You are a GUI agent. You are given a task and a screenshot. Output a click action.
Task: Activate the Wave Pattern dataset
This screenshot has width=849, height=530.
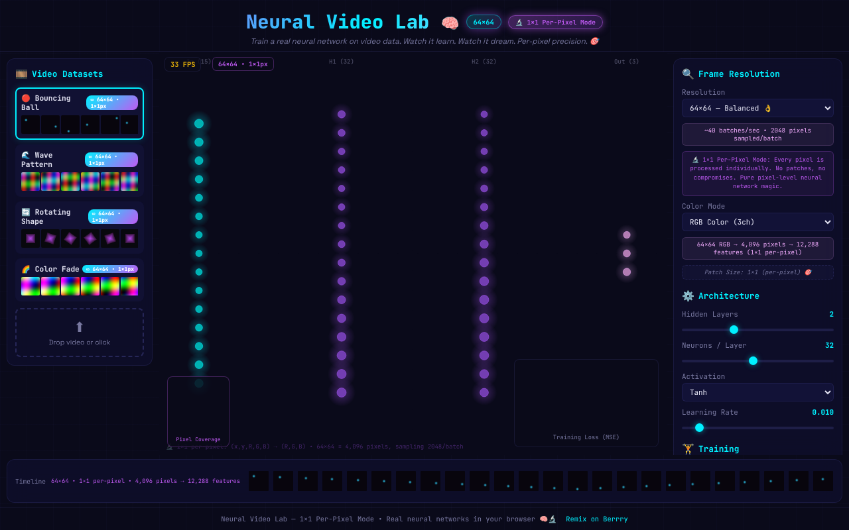coord(80,168)
